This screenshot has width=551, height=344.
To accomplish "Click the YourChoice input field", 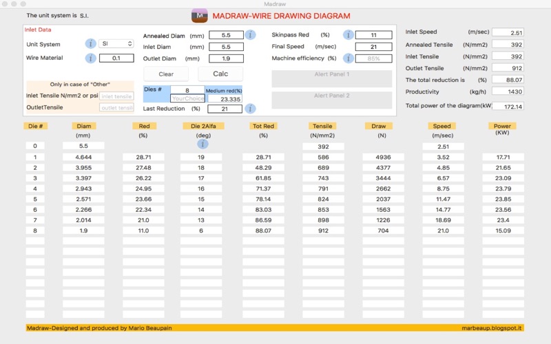I will tap(187, 98).
